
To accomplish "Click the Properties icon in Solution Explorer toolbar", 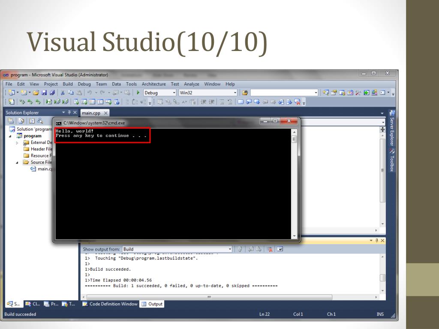I will 11,121.
